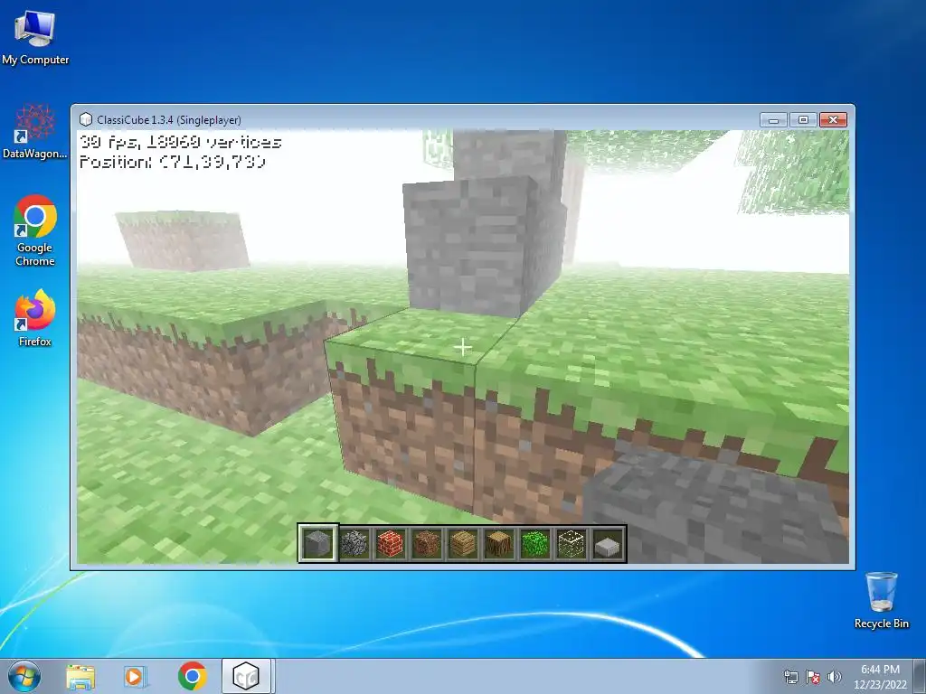Click the 6:44 PM taskbar clock
The image size is (926, 694).
click(x=880, y=677)
